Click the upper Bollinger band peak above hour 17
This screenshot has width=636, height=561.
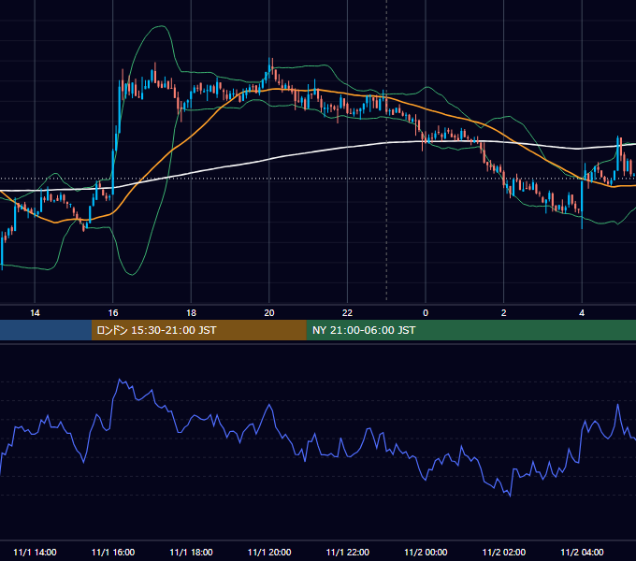point(161,26)
